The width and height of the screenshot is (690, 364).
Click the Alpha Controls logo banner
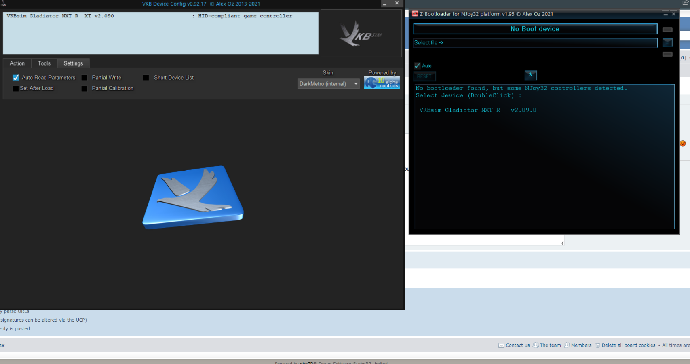382,83
